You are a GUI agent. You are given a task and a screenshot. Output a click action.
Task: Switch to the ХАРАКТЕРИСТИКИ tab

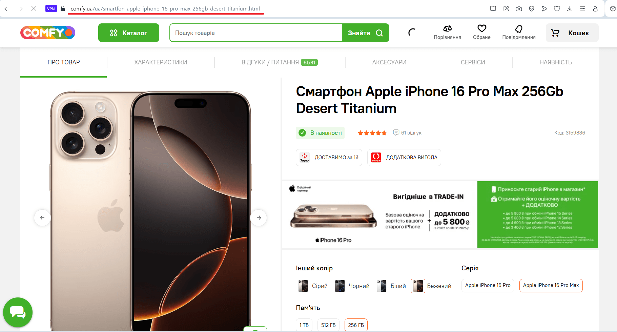point(161,62)
